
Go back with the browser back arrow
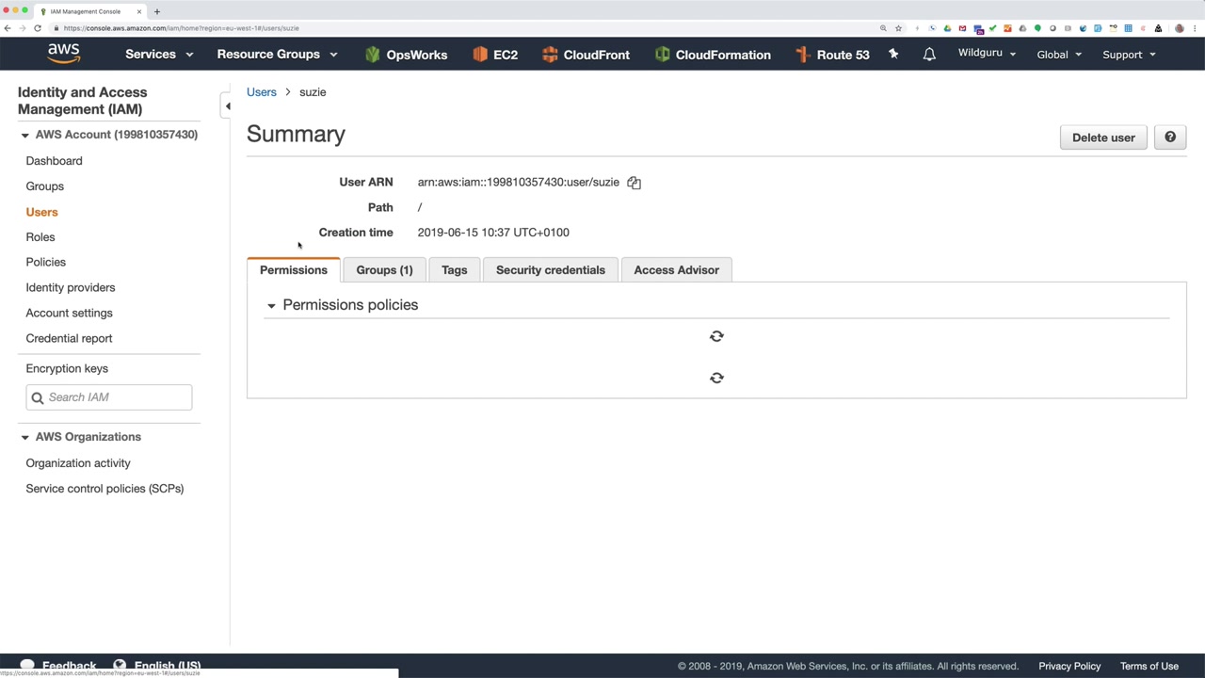tap(8, 28)
